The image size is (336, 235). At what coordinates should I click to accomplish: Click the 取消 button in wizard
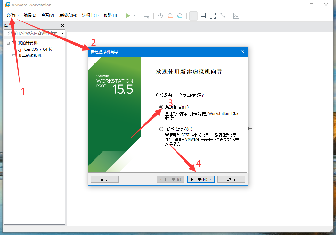pos(231,180)
